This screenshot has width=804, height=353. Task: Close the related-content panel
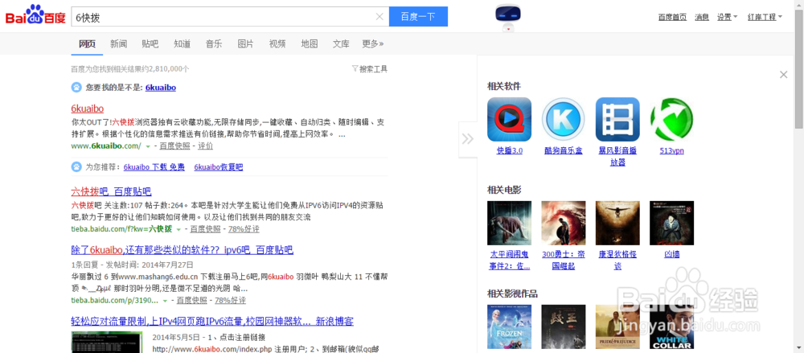[x=783, y=75]
